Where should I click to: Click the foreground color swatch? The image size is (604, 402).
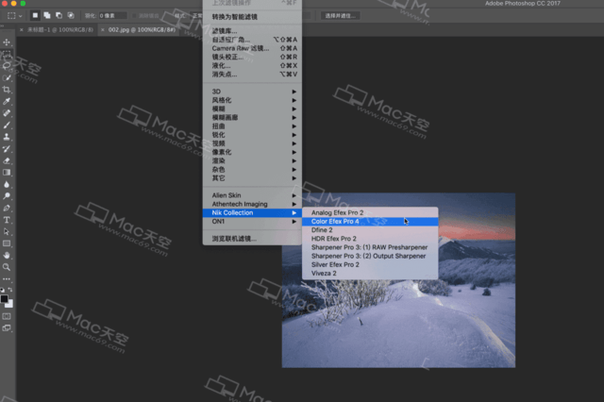click(x=4, y=299)
